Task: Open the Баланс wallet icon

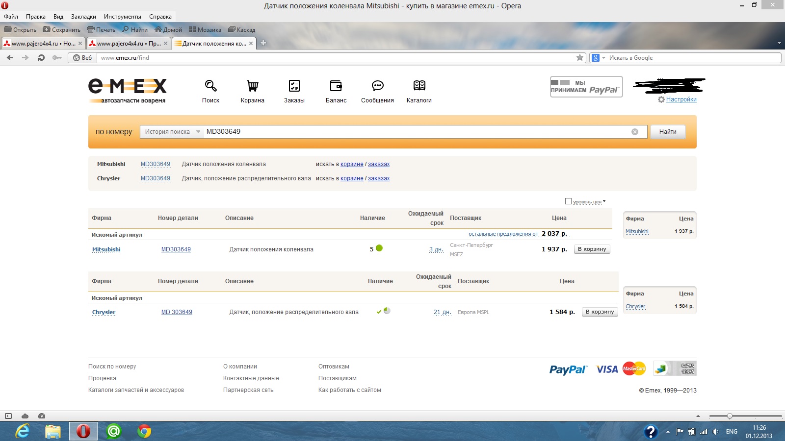Action: 336,86
